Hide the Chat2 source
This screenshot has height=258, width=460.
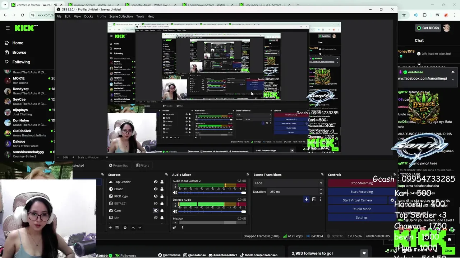156,189
